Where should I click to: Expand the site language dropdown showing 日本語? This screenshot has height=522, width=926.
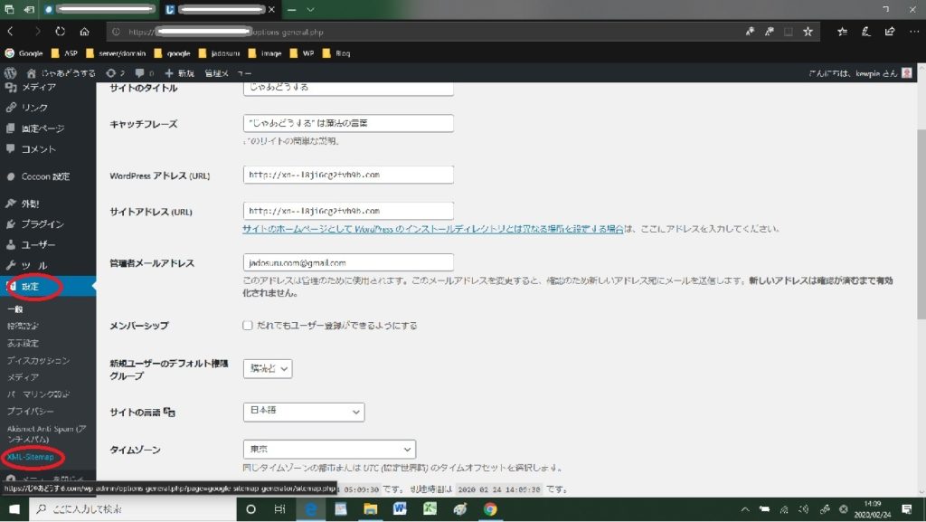pos(304,412)
